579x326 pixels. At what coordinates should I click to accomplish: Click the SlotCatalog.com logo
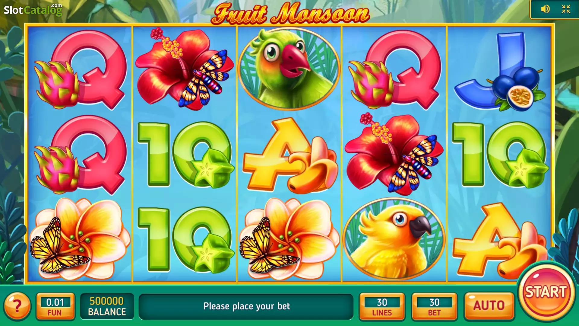tap(33, 10)
